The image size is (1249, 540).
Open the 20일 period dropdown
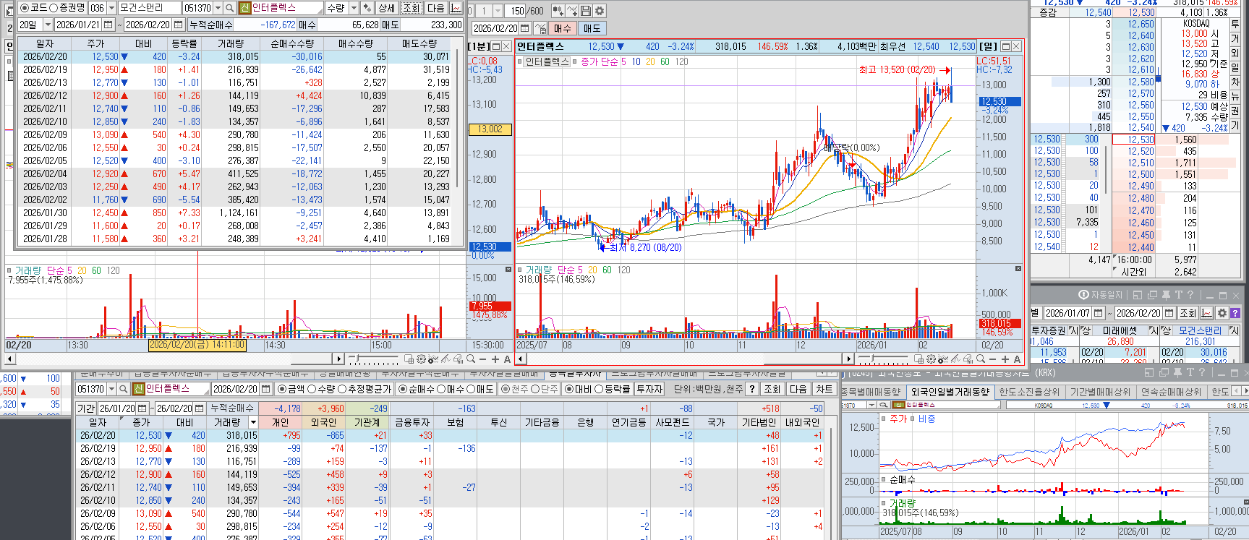point(48,25)
